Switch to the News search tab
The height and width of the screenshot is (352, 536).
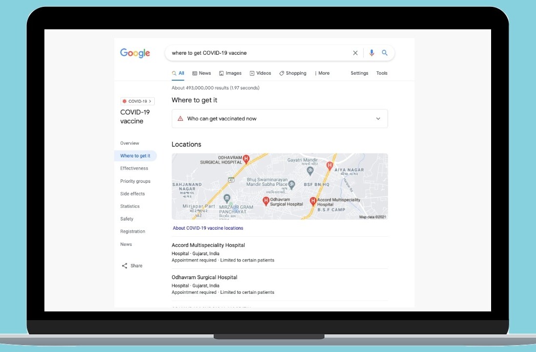pyautogui.click(x=202, y=73)
